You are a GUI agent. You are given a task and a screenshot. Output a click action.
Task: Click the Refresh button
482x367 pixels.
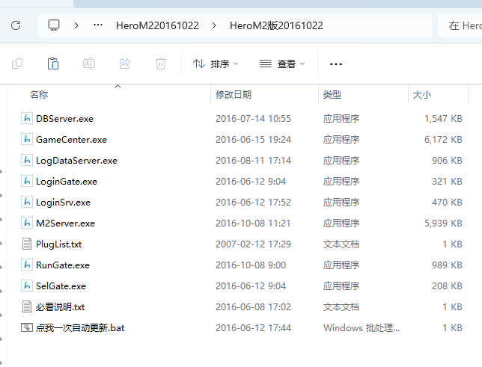(16, 25)
